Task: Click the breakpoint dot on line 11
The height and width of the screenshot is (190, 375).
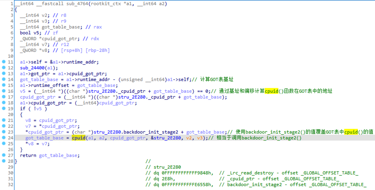Action: click(x=4, y=62)
